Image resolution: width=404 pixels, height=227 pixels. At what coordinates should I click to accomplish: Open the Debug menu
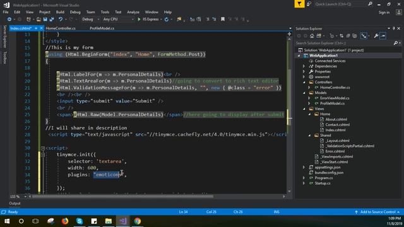tap(75, 12)
